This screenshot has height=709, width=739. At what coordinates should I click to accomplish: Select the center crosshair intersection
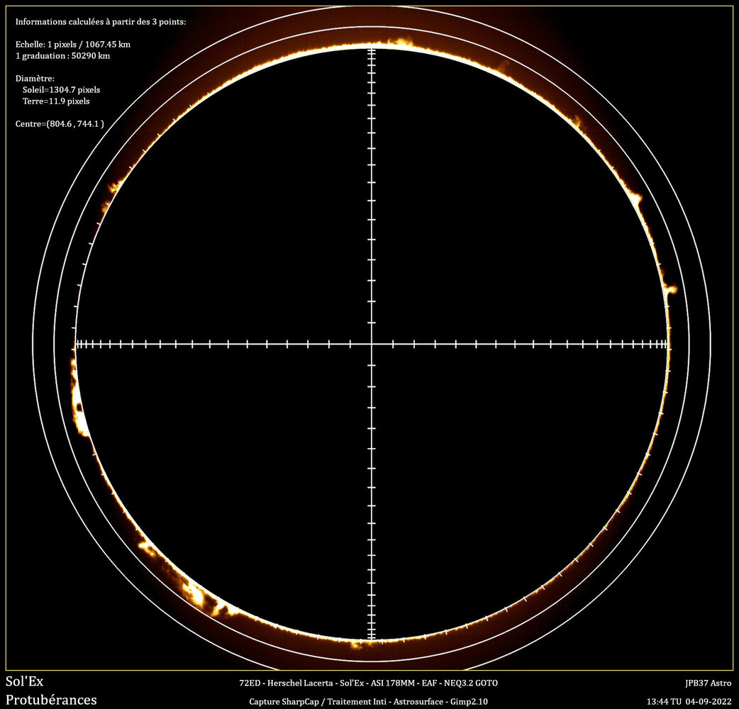point(371,344)
